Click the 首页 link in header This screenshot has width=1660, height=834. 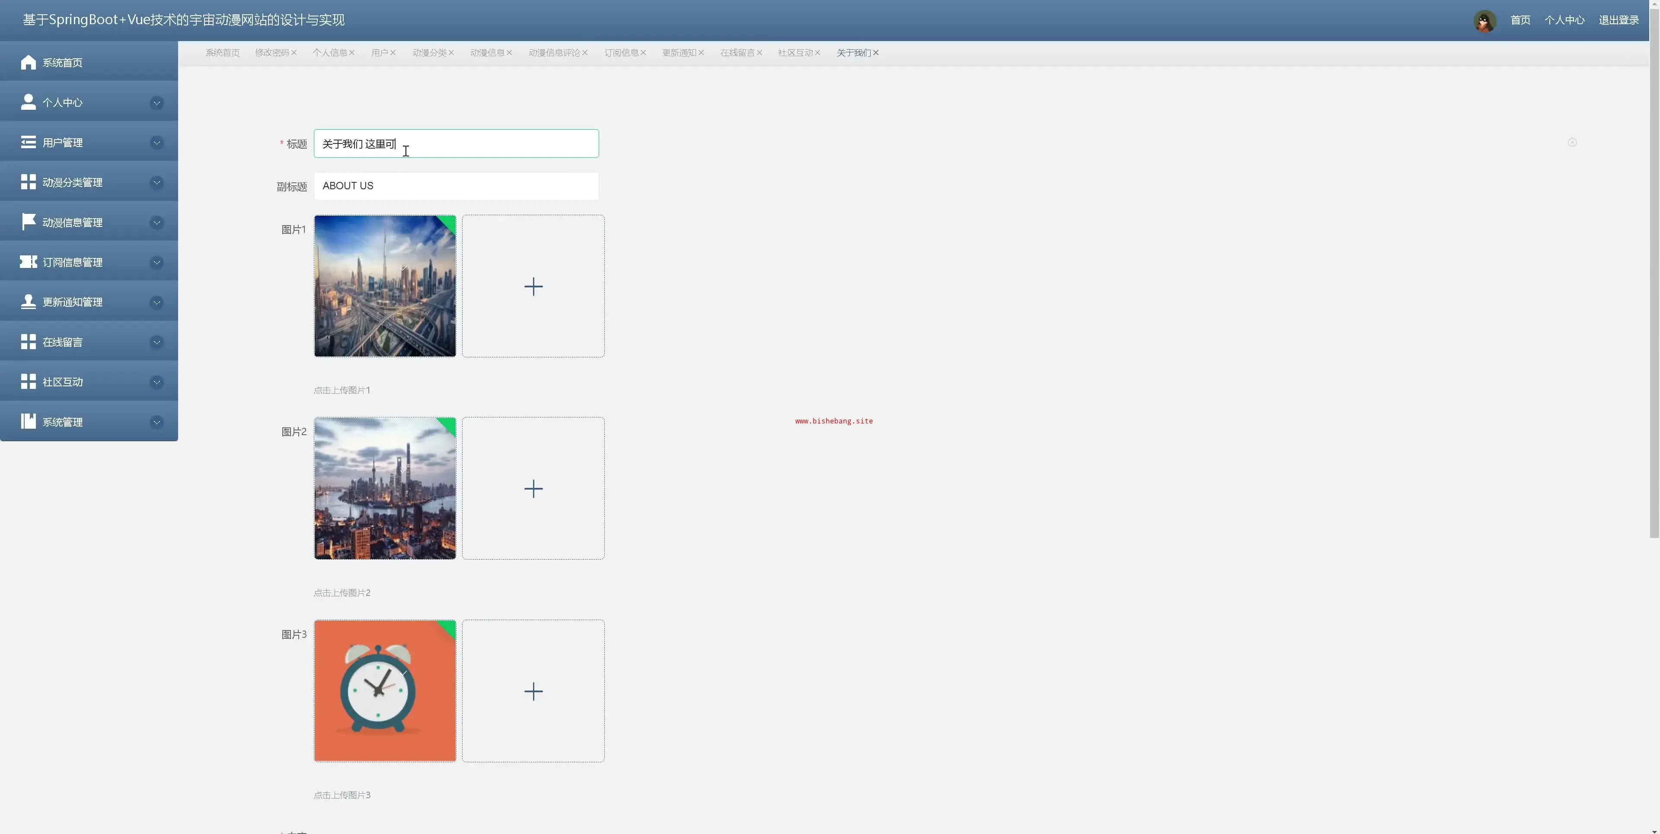pyautogui.click(x=1520, y=21)
